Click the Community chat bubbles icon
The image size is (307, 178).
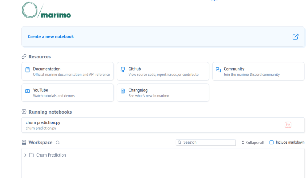click(x=218, y=70)
